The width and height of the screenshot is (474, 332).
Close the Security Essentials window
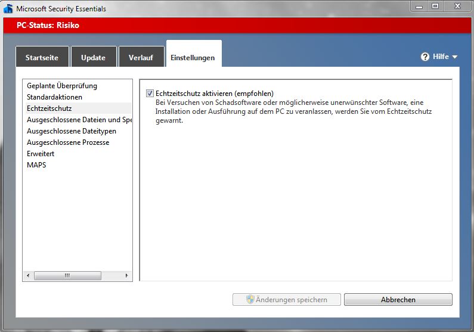coord(457,7)
